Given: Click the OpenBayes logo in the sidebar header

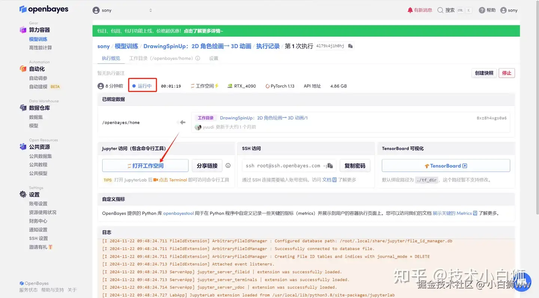Looking at the screenshot, I should [44, 9].
